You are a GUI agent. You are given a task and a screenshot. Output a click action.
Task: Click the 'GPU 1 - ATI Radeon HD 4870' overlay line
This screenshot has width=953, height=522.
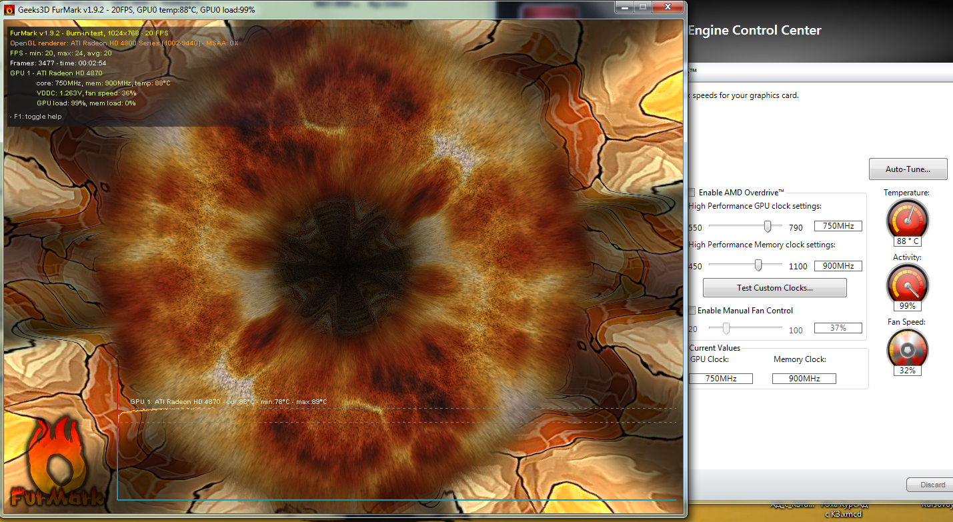pos(57,73)
